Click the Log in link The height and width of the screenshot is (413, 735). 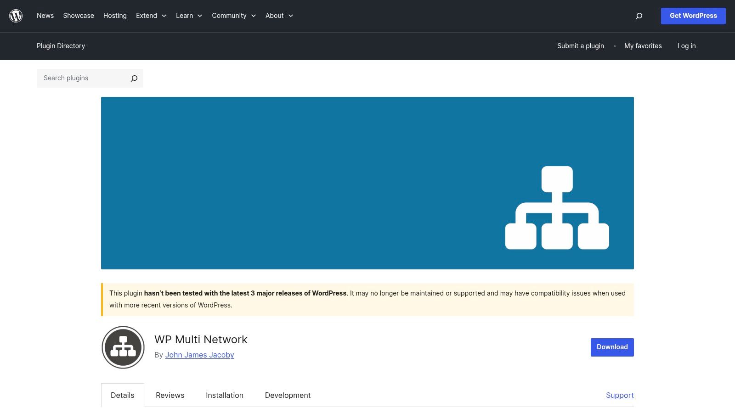pyautogui.click(x=686, y=46)
